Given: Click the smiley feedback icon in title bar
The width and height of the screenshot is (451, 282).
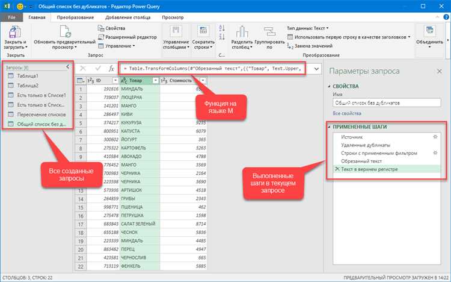Looking at the screenshot, I should [x=20, y=6].
